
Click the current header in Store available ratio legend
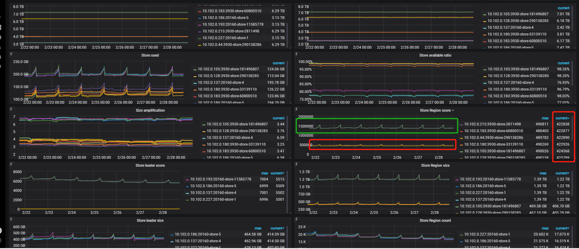pyautogui.click(x=563, y=63)
